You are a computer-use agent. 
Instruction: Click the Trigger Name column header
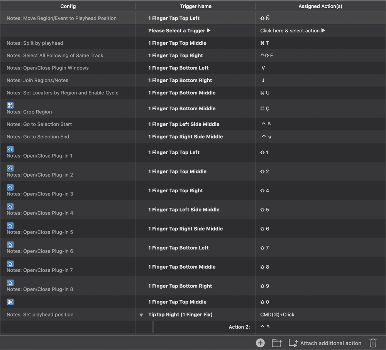point(196,6)
